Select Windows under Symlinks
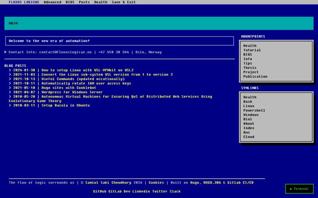Viewport: 318px width, 198px height. 251,115
